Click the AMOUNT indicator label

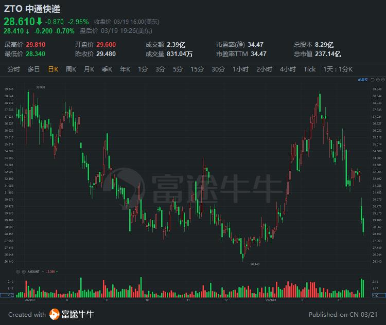click(33, 272)
